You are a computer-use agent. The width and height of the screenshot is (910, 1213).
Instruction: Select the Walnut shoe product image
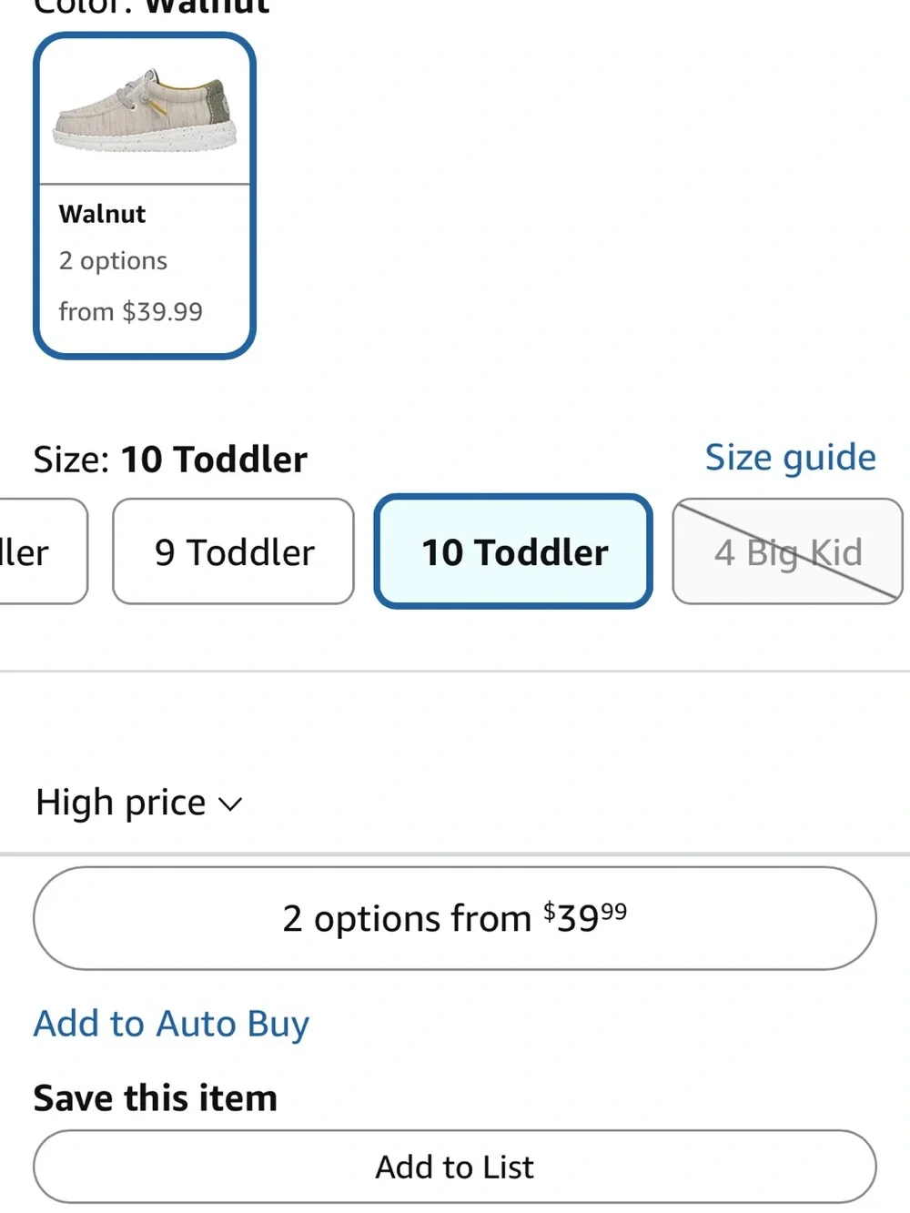tap(145, 111)
